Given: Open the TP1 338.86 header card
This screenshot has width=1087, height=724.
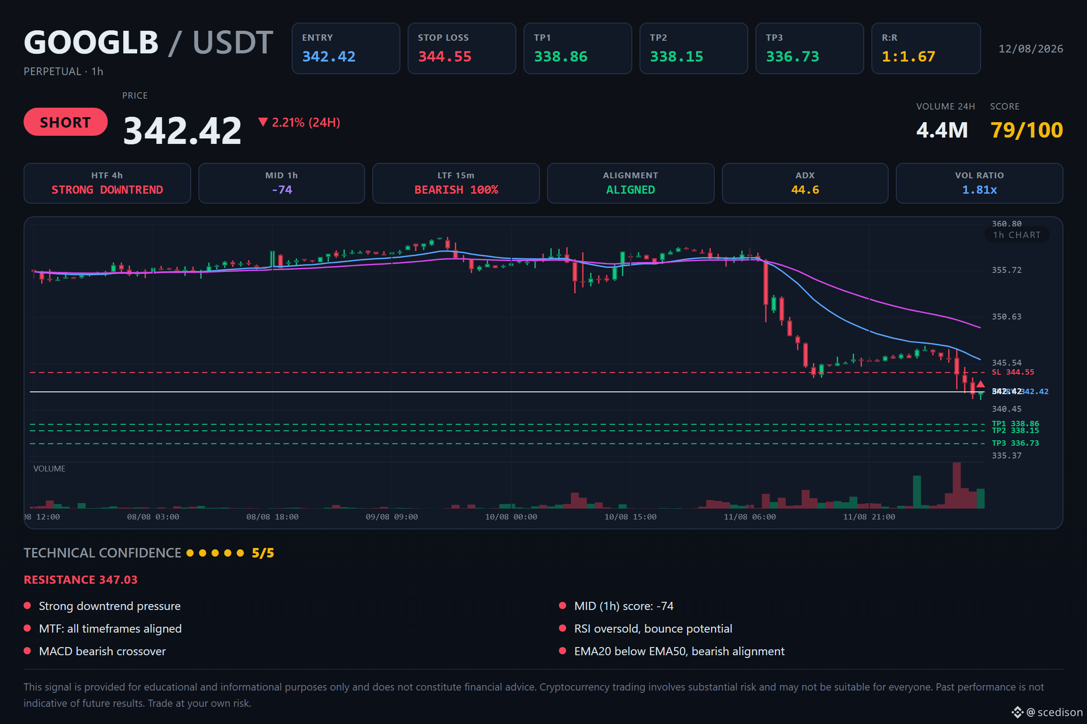Looking at the screenshot, I should coord(578,48).
